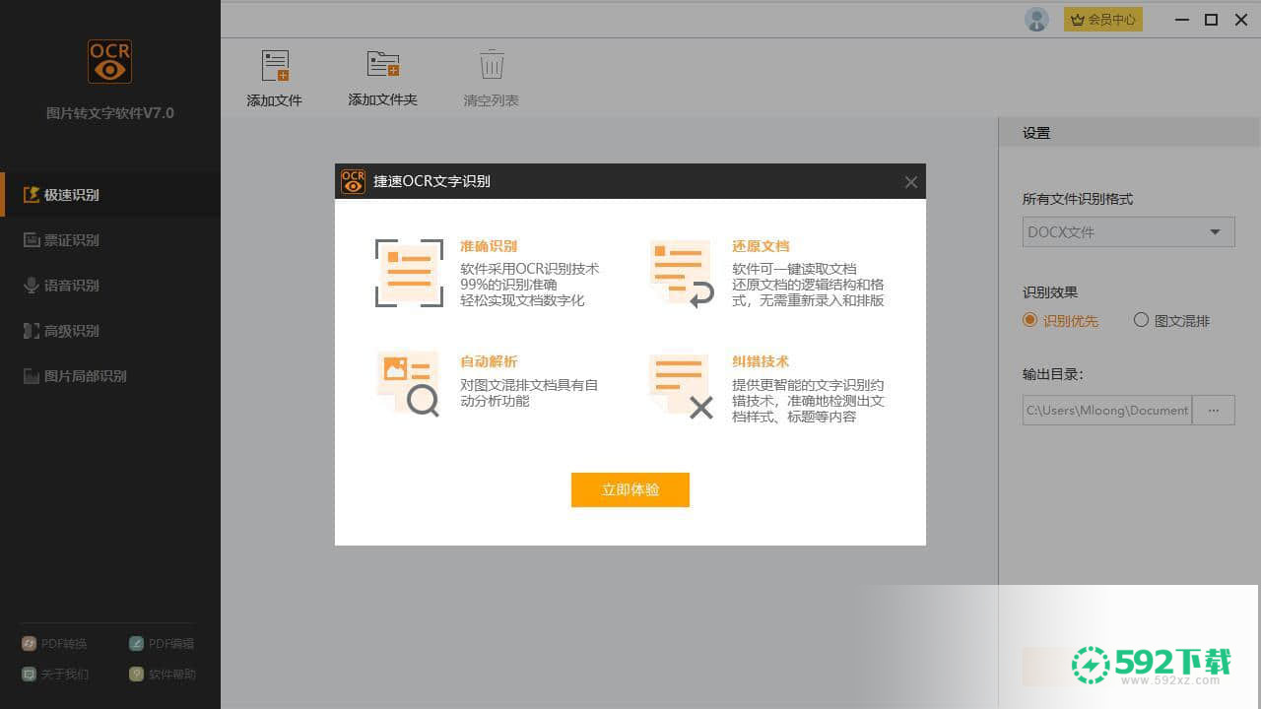The height and width of the screenshot is (709, 1261).
Task: Select 图片局部识别 in the sidebar
Action: [110, 376]
